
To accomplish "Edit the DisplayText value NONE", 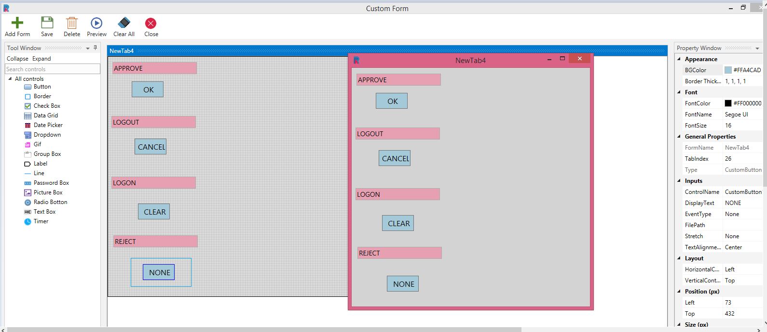I will [742, 203].
